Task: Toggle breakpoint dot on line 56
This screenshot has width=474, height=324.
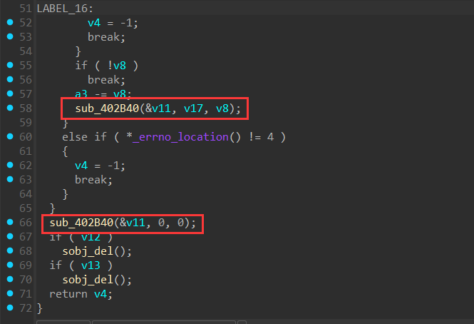Action: (10, 79)
